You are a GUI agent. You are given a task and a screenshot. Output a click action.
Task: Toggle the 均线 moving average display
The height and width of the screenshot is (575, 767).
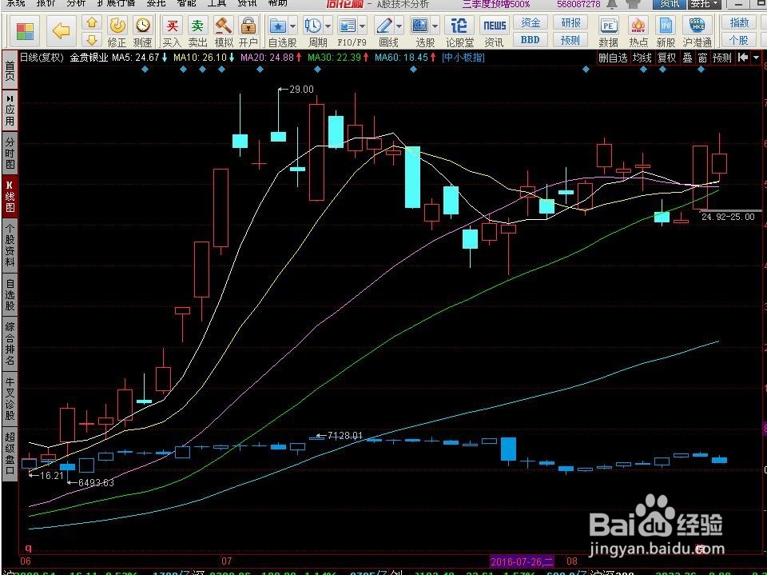pyautogui.click(x=642, y=58)
